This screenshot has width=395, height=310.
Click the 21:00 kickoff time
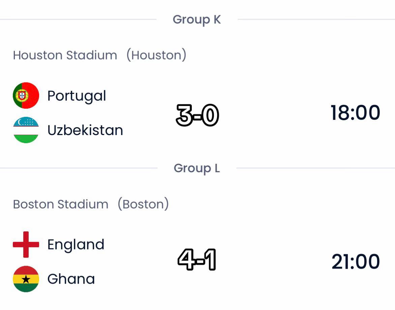pyautogui.click(x=356, y=261)
